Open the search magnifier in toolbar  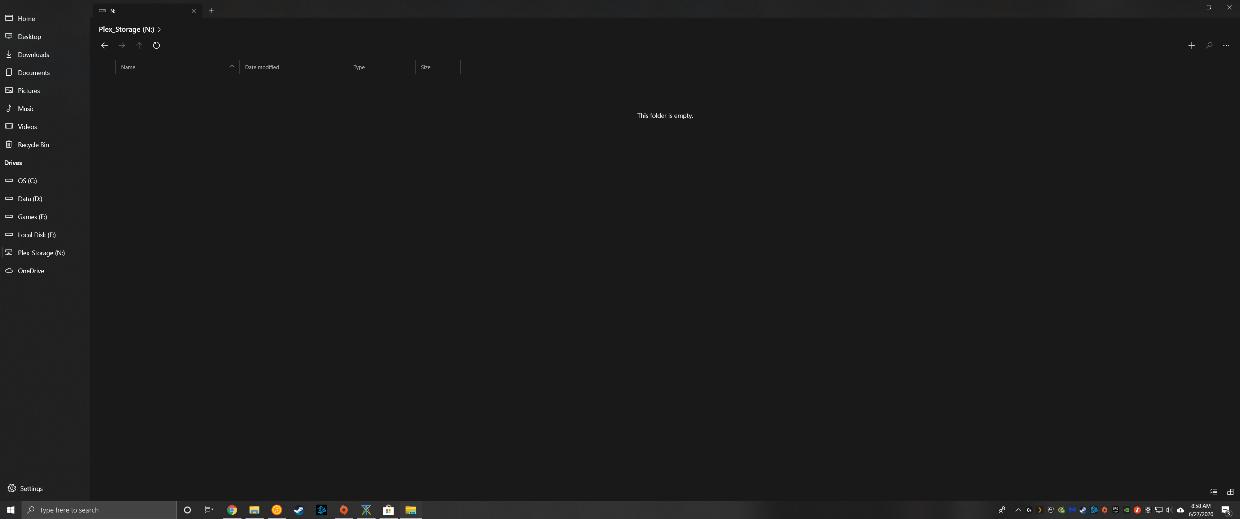click(1209, 45)
